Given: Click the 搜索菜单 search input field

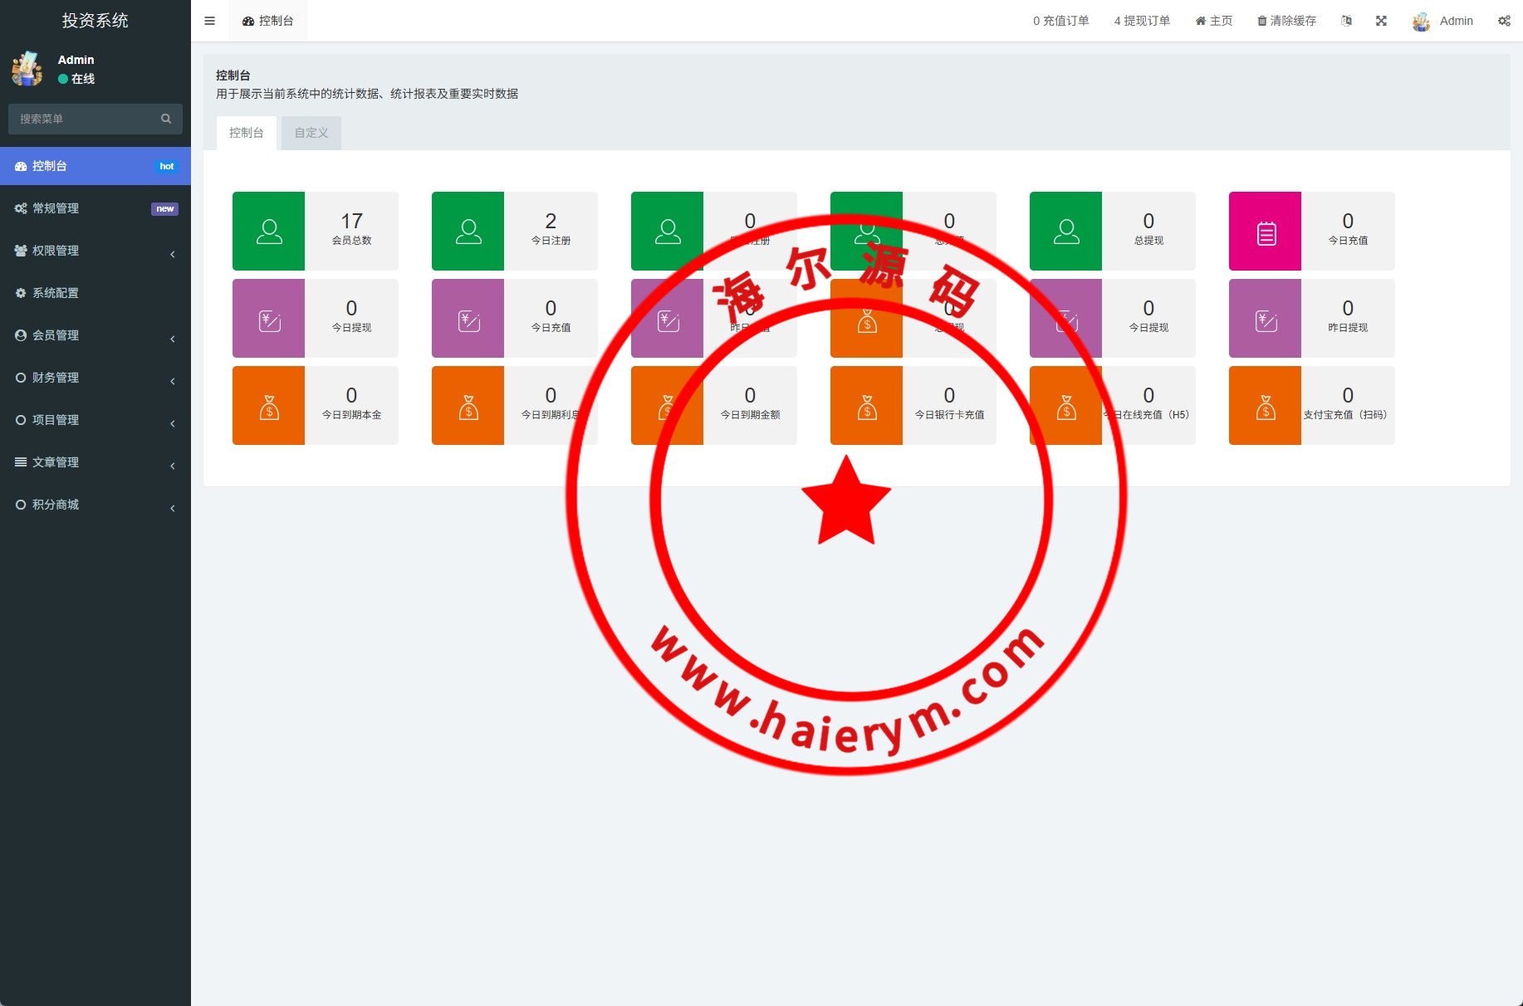Looking at the screenshot, I should [83, 119].
